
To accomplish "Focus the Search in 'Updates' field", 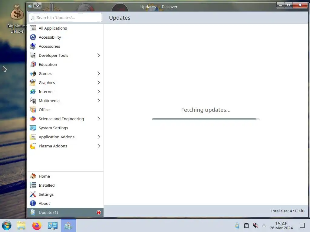I will [65, 18].
